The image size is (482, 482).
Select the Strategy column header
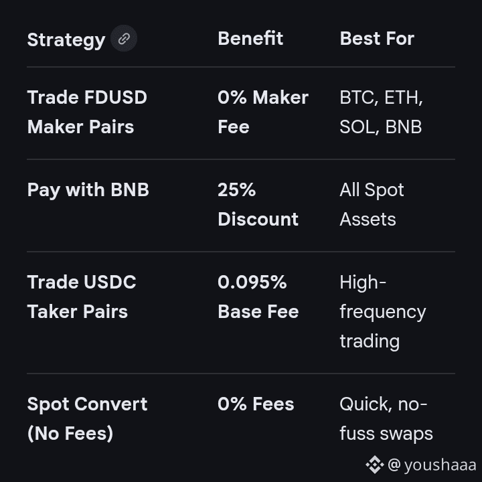coord(66,39)
